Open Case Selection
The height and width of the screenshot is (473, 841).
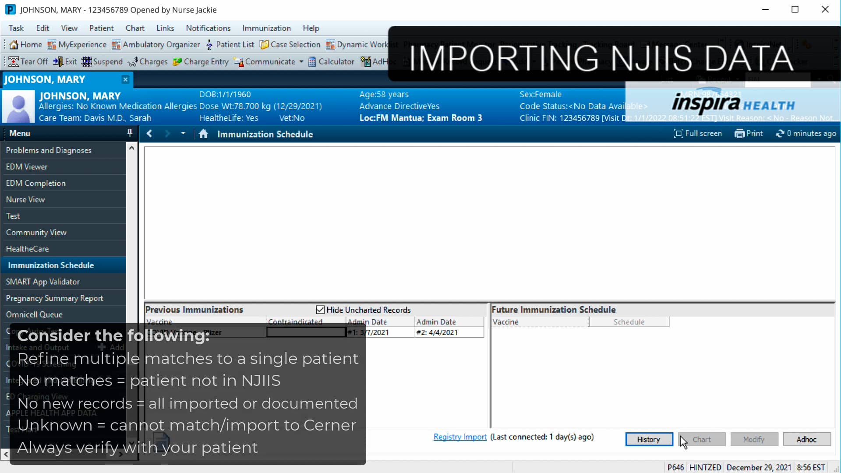pos(290,44)
